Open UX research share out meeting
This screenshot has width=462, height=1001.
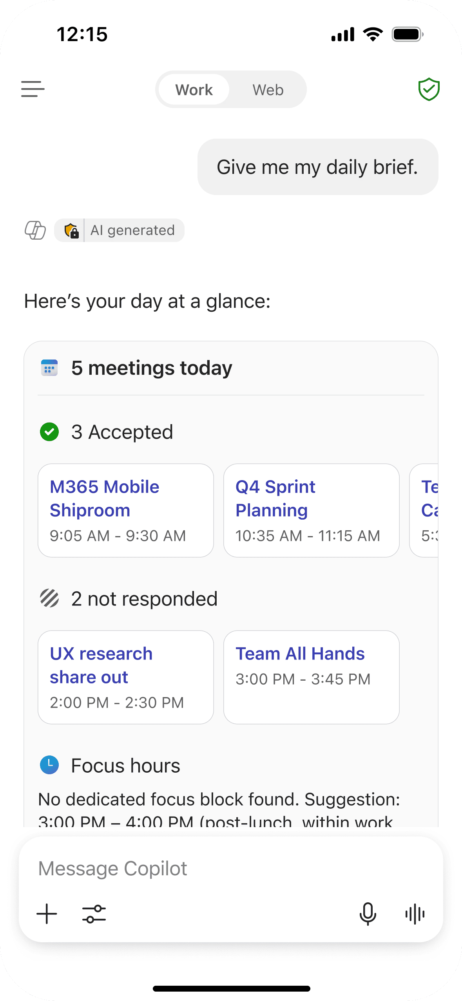pos(126,677)
